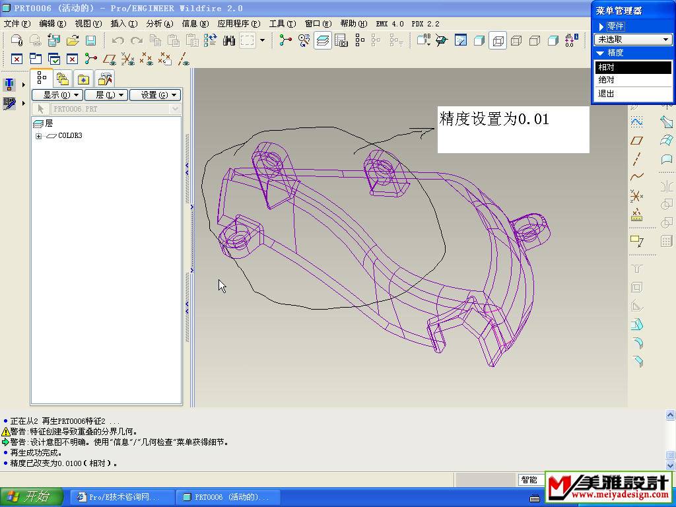Open the 分析 menu
Viewport: 676px width, 507px height.
(159, 24)
